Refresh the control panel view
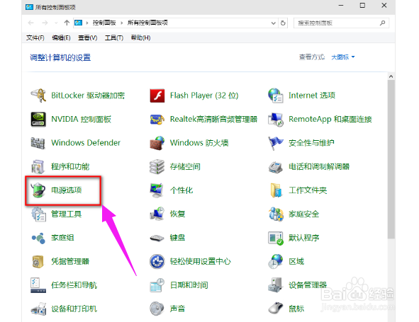 coord(283,23)
